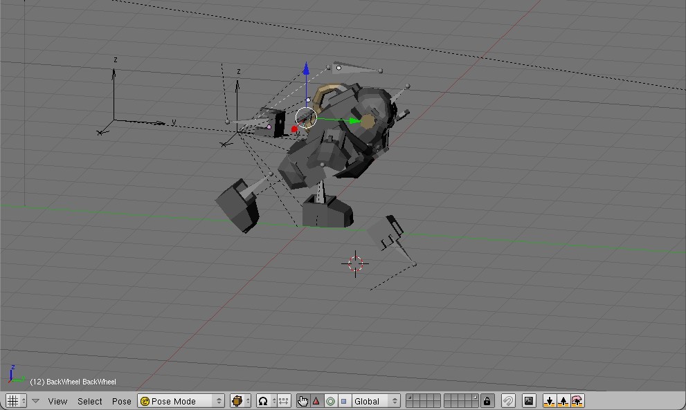Viewport: 686px width, 410px height.
Task: Open the Global orientation dropdown
Action: point(376,401)
